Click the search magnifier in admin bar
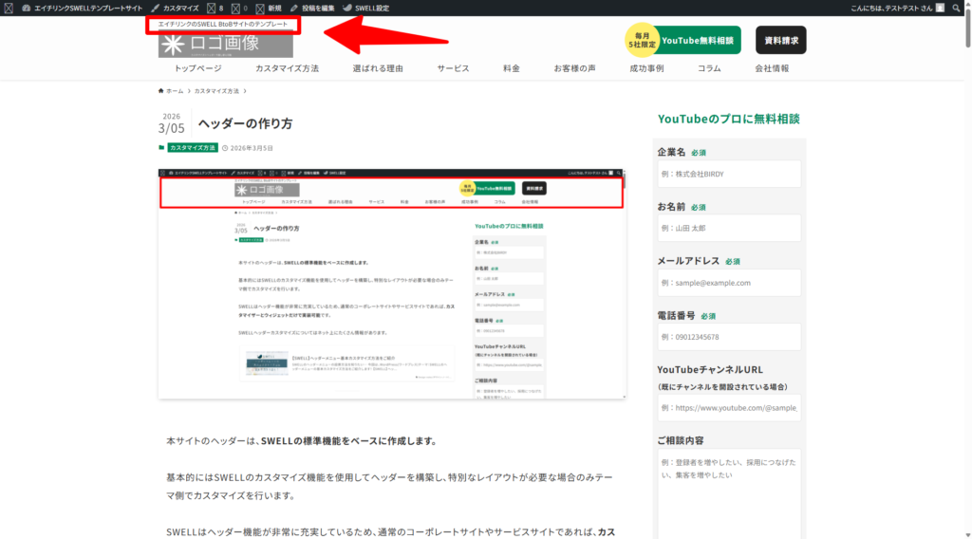The width and height of the screenshot is (972, 539). (x=954, y=8)
